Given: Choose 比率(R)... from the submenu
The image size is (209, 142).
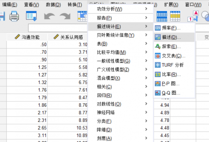Looking at the screenshot, I should (174, 75).
